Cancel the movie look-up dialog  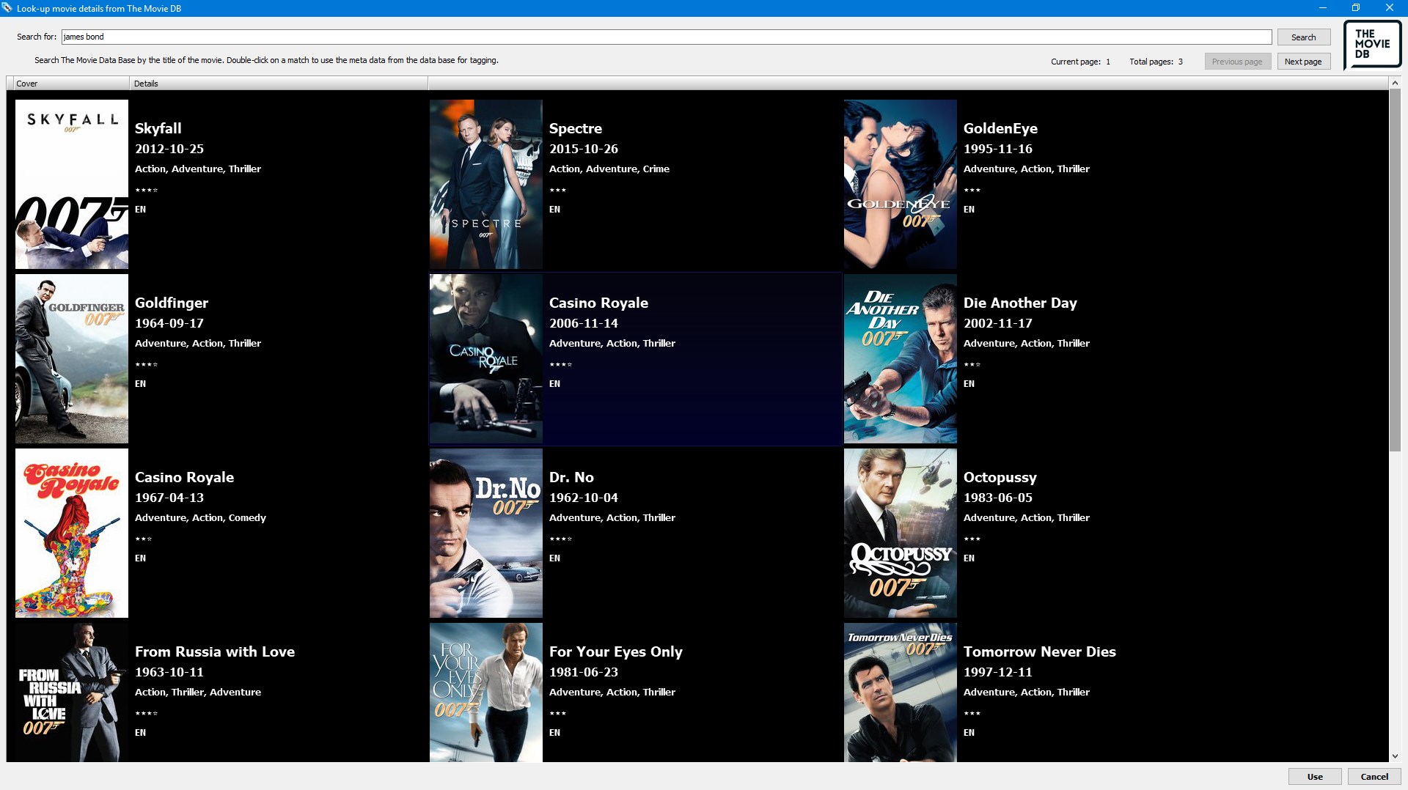pyautogui.click(x=1374, y=777)
